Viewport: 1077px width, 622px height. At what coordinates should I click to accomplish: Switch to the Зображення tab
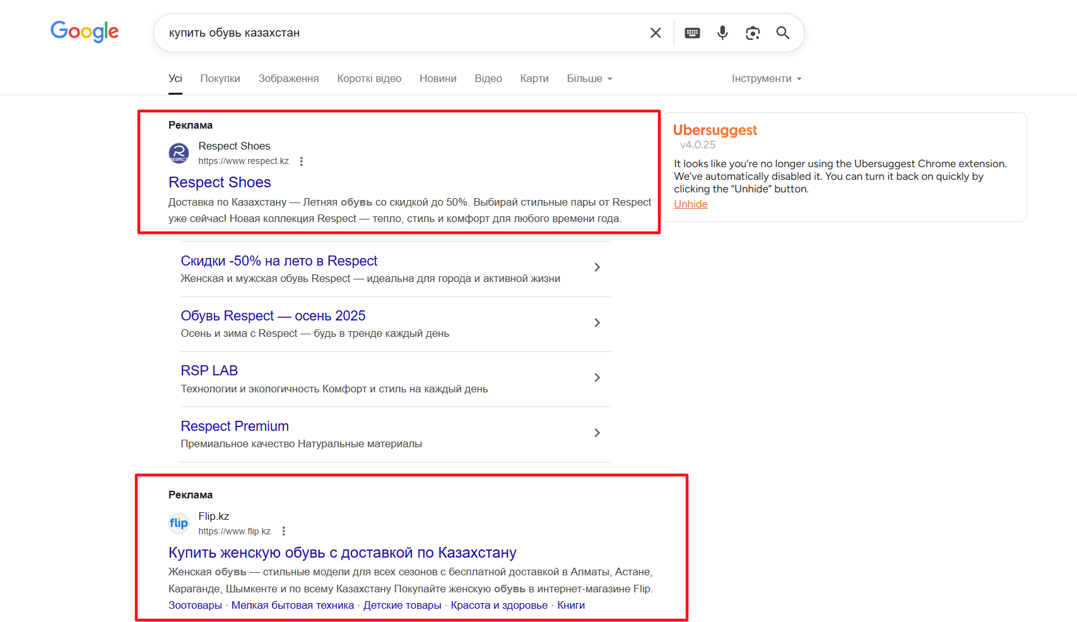pos(288,79)
